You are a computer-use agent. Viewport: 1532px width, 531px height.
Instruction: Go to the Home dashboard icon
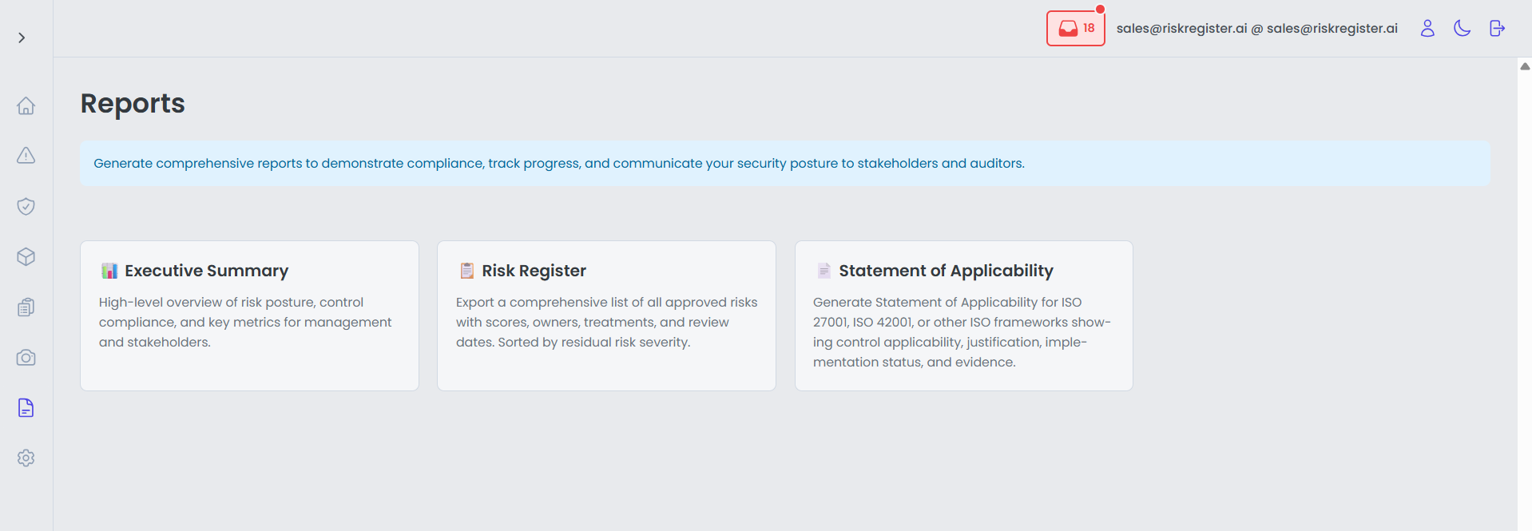coord(26,105)
